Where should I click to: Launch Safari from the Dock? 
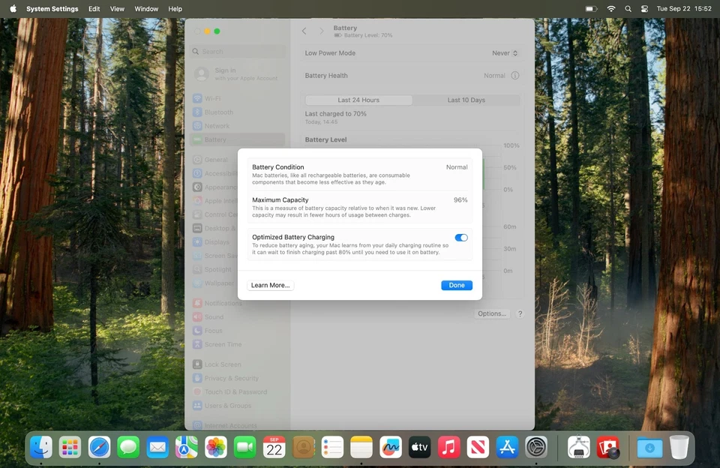(x=99, y=447)
